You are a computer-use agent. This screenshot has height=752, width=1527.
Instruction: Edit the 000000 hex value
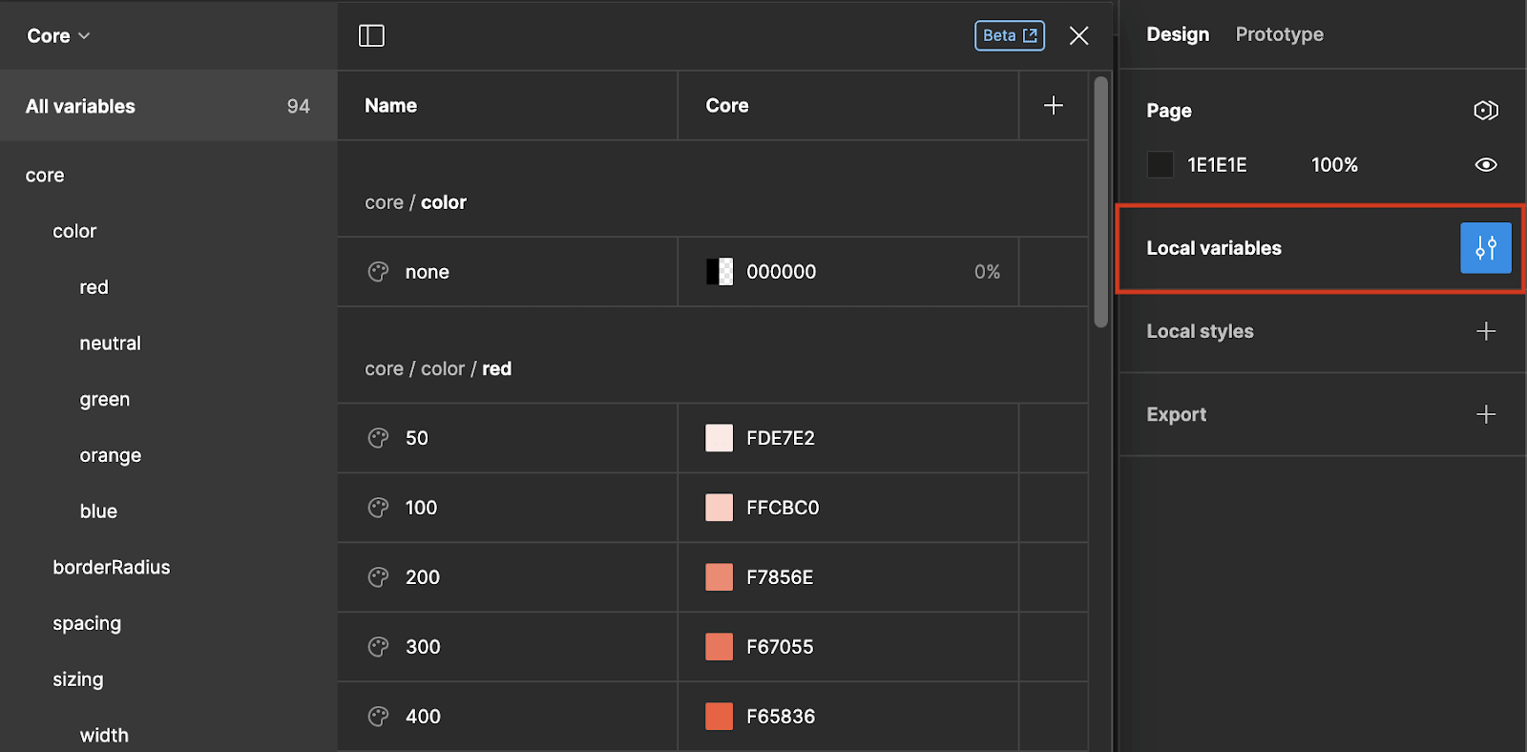pyautogui.click(x=781, y=272)
